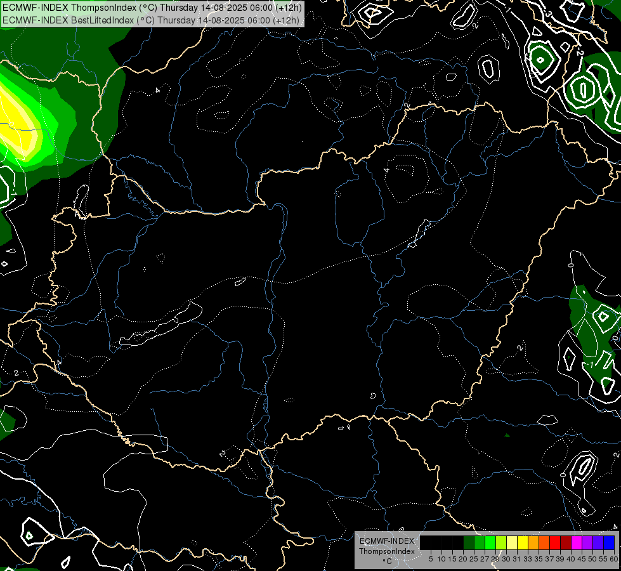Click legend tick value '20'
Screen dimensions: 621x571
click(x=463, y=559)
